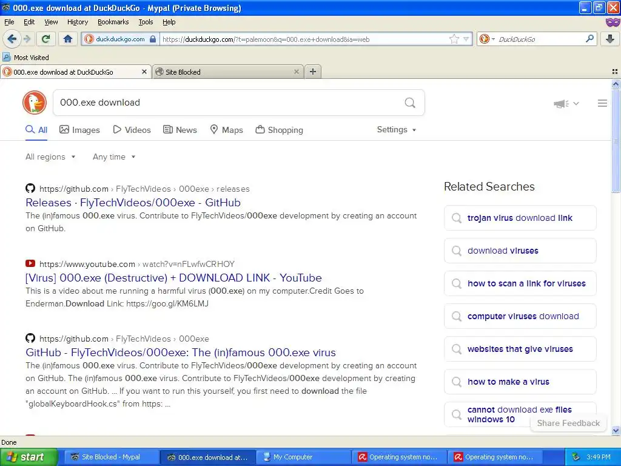Show the list all tabs button
The width and height of the screenshot is (621, 466).
coord(615,72)
